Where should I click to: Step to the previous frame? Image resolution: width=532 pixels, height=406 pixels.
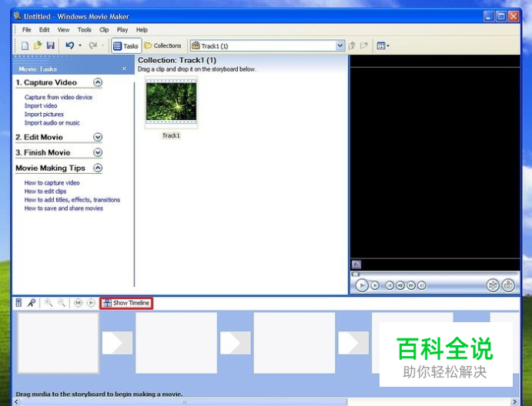coord(400,286)
